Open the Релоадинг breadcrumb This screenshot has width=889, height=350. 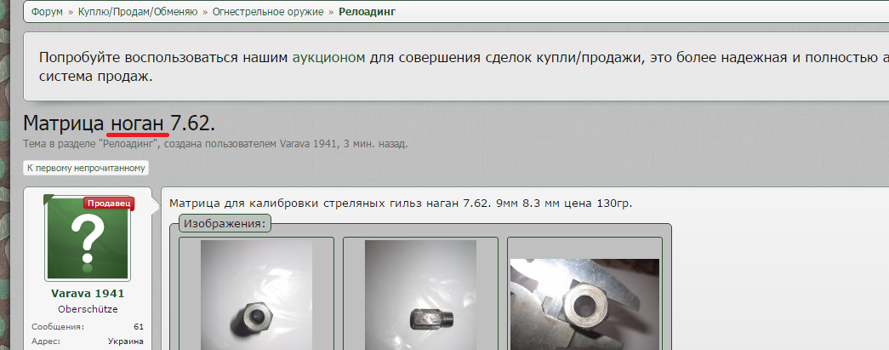point(367,12)
